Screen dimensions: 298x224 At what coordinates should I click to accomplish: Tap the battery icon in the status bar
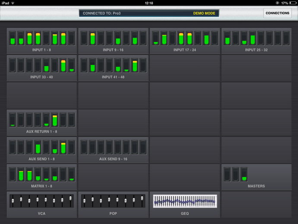[x=293, y=3]
